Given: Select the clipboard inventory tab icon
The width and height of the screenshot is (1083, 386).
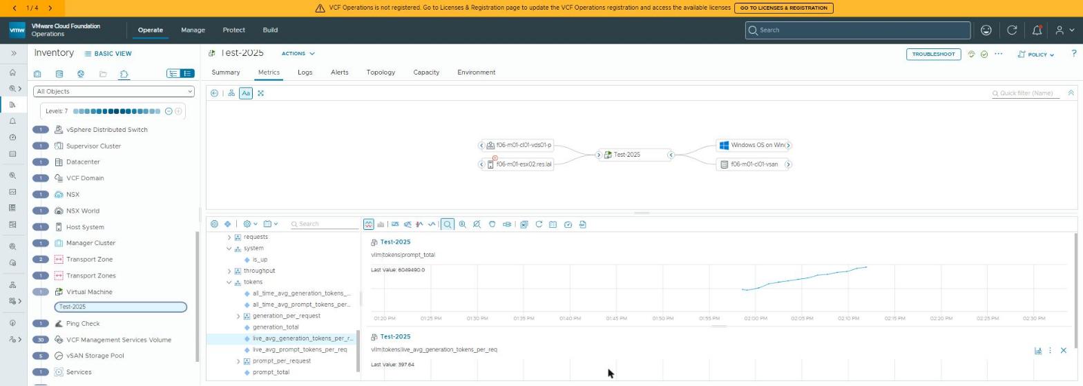Looking at the screenshot, I should (37, 74).
